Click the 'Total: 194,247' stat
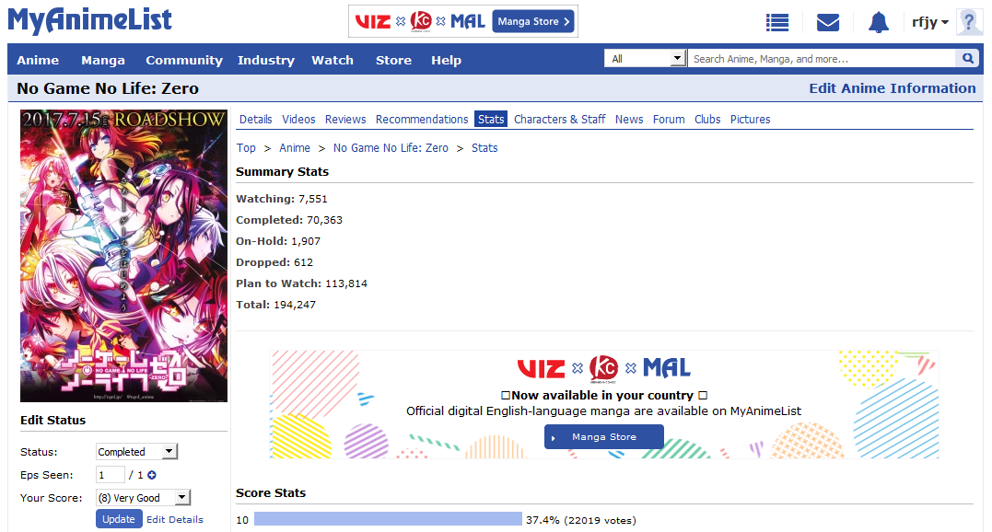 click(275, 305)
